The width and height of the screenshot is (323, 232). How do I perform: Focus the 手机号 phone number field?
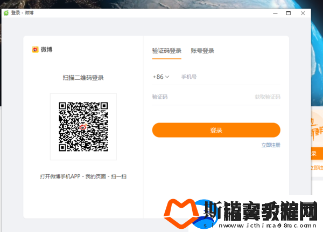coord(231,77)
